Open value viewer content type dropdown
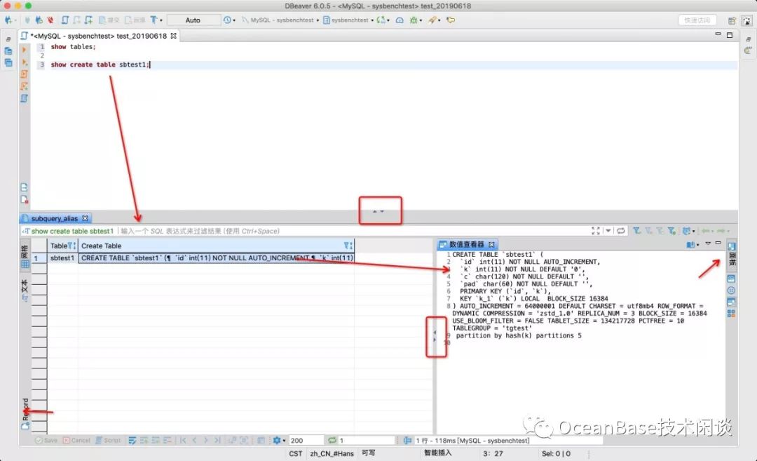The image size is (757, 461). 693,244
